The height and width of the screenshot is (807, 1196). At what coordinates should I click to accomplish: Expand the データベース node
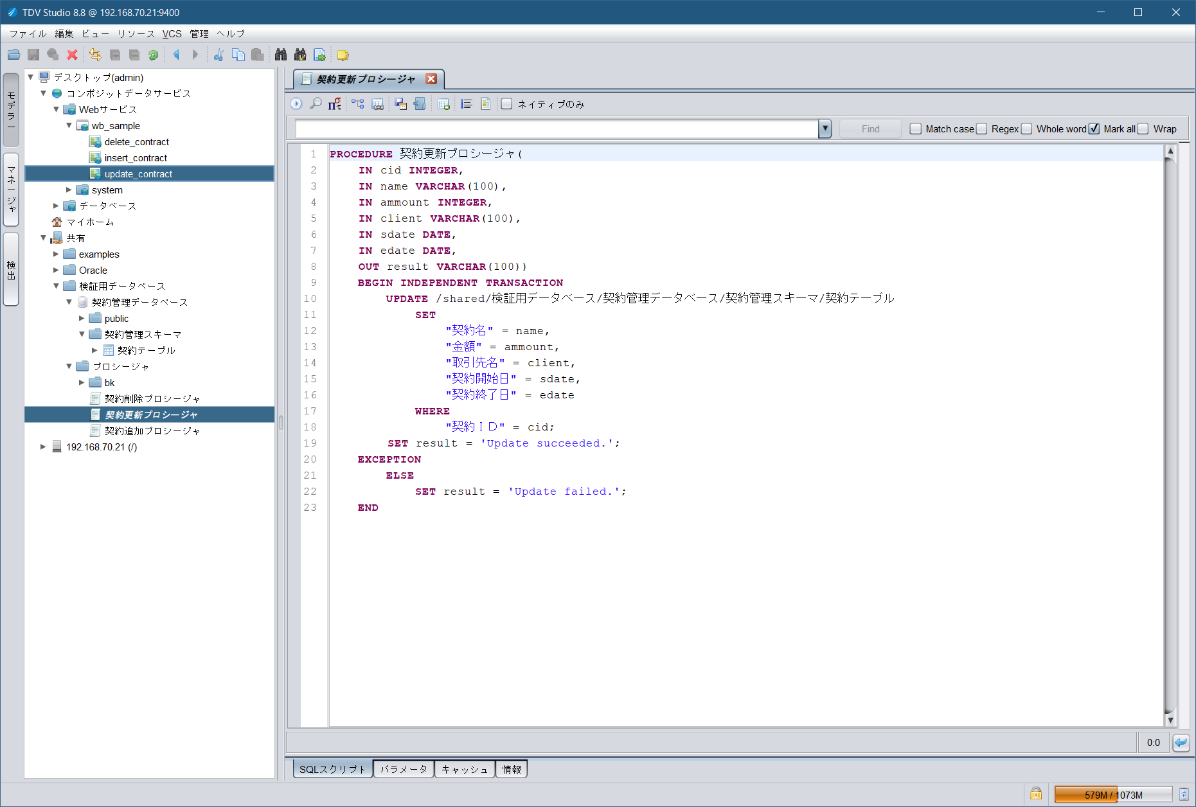pos(56,206)
